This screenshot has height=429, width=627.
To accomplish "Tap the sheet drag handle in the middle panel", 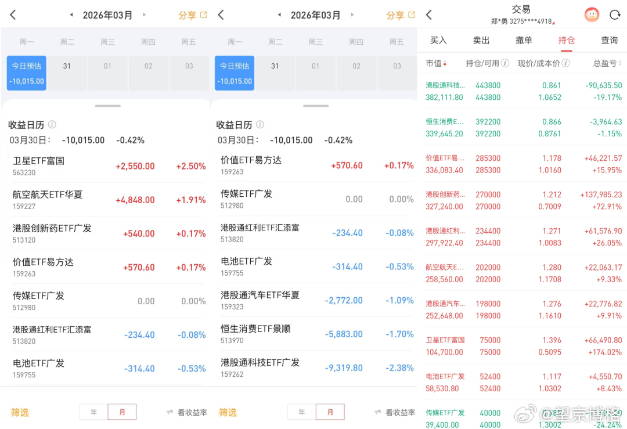I will tap(316, 106).
